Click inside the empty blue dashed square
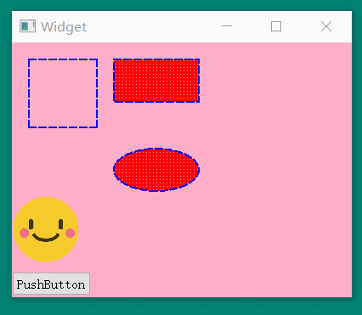Viewport: 362px width, 315px height. (x=63, y=93)
